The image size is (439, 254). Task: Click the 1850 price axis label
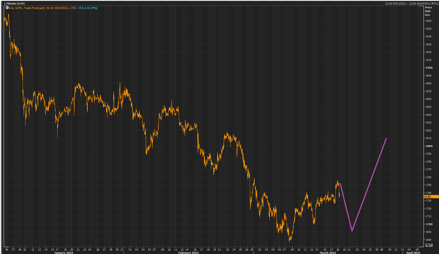(428, 107)
